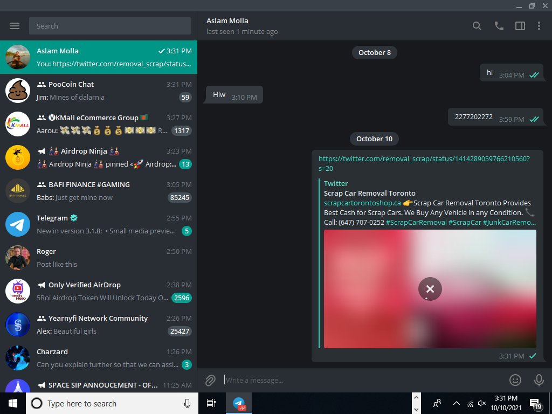
Task: Start a voice call with Aslam Molla
Action: [x=499, y=26]
